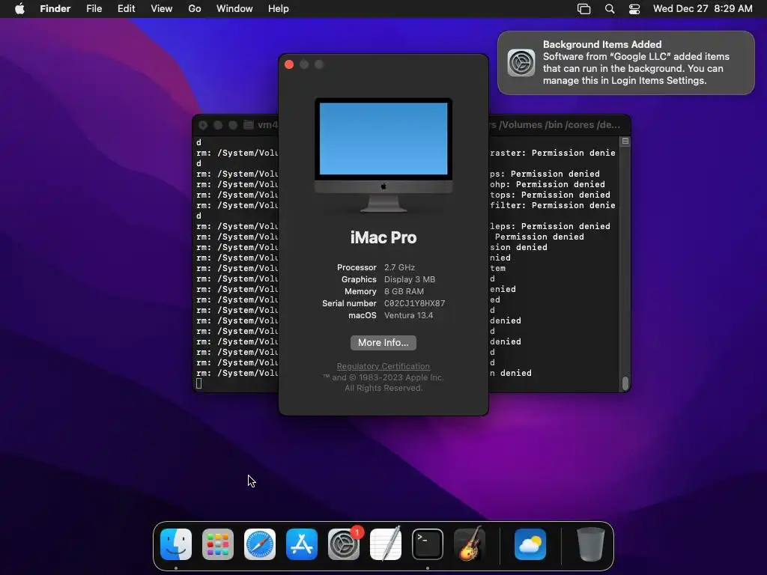This screenshot has height=575, width=767.
Task: Select the serial number C02CJ1Y8HX87
Action: pyautogui.click(x=415, y=304)
